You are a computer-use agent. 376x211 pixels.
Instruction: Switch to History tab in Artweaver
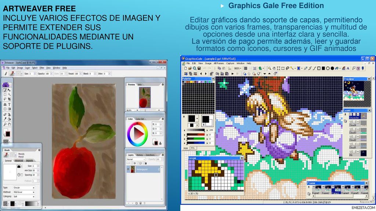140,155
